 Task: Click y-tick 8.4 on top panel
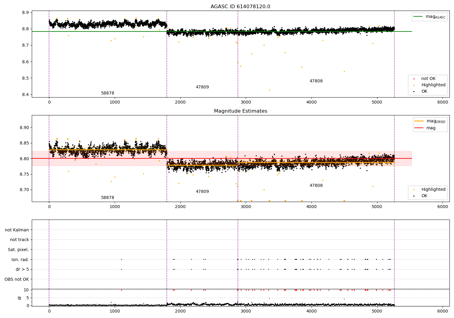25,94
